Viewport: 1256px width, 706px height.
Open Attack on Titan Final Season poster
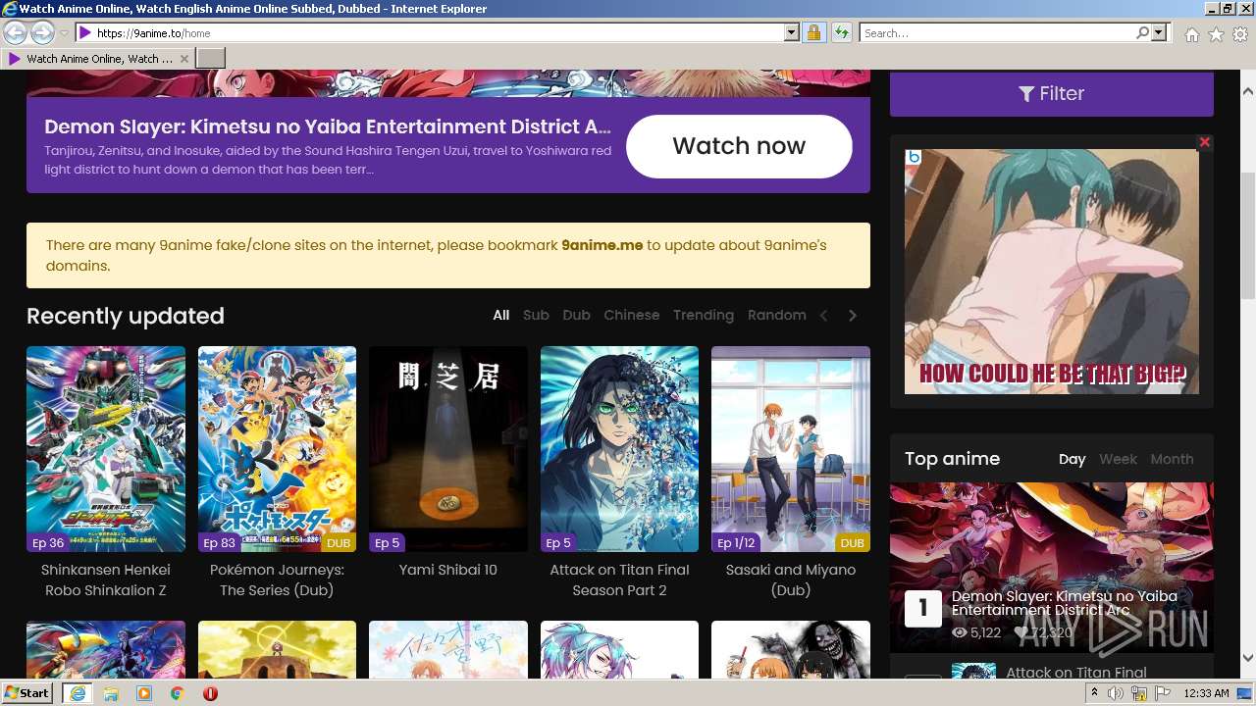click(x=619, y=449)
